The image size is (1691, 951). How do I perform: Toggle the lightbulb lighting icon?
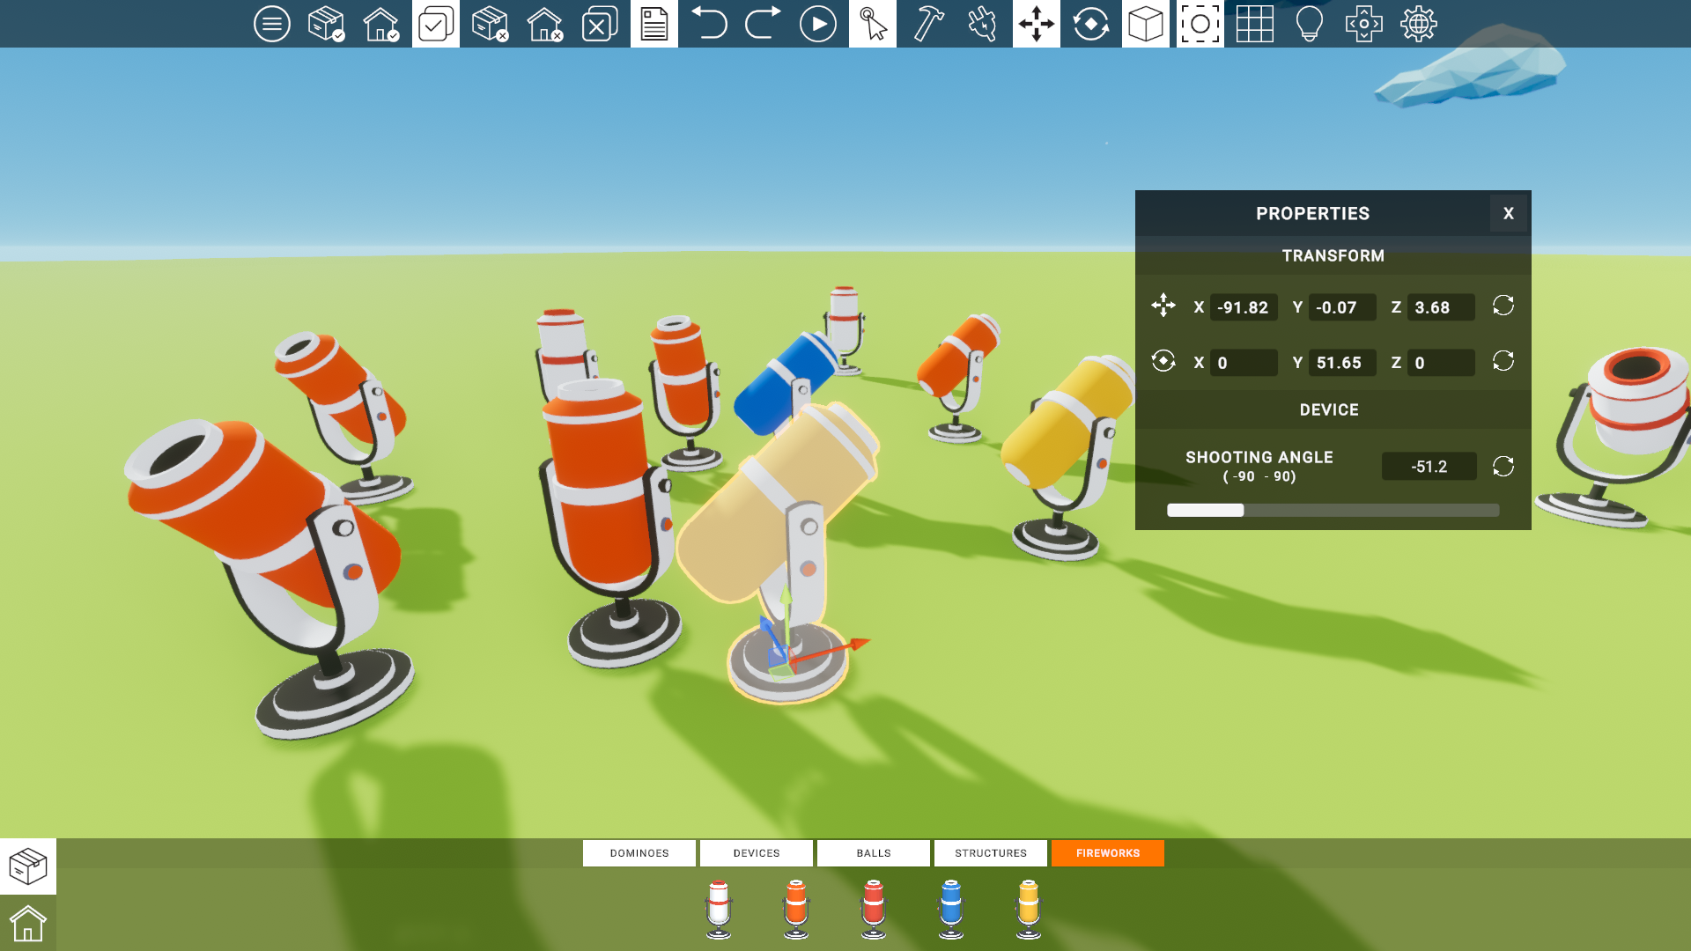1310,24
